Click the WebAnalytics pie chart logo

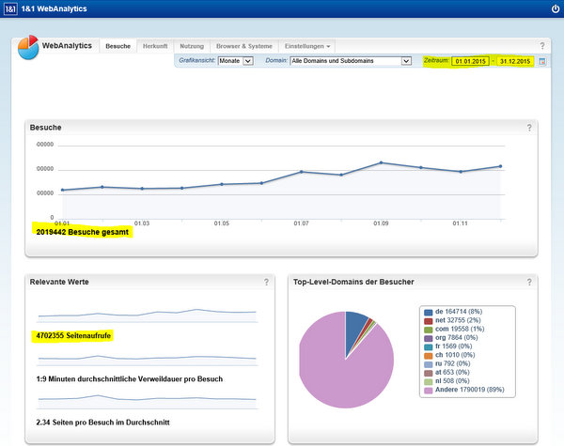[x=28, y=47]
